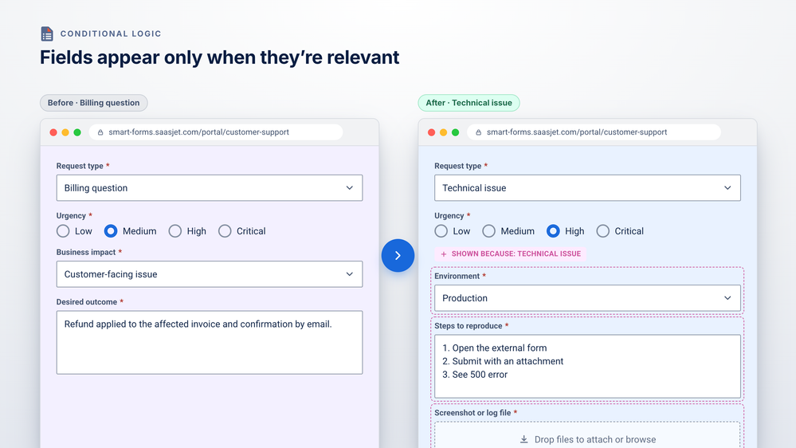Click the Open the external form step text
The height and width of the screenshot is (448, 796).
495,348
